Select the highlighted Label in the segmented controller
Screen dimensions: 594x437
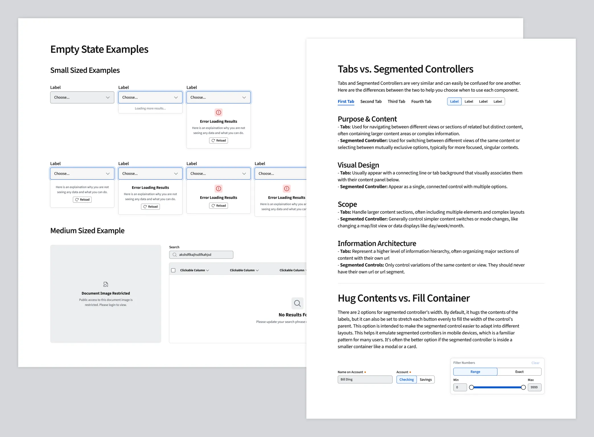[454, 101]
